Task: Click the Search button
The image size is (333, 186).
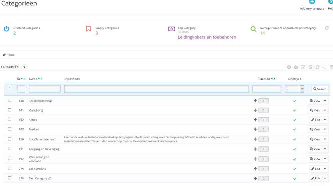Action: click(x=320, y=89)
